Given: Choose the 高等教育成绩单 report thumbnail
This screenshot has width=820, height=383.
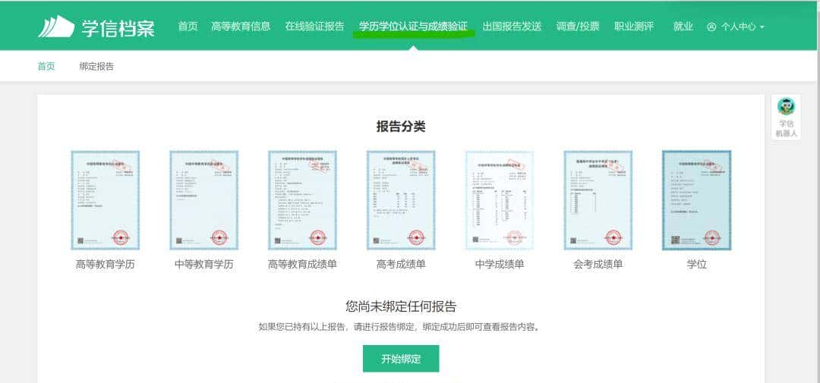Looking at the screenshot, I should [302, 200].
